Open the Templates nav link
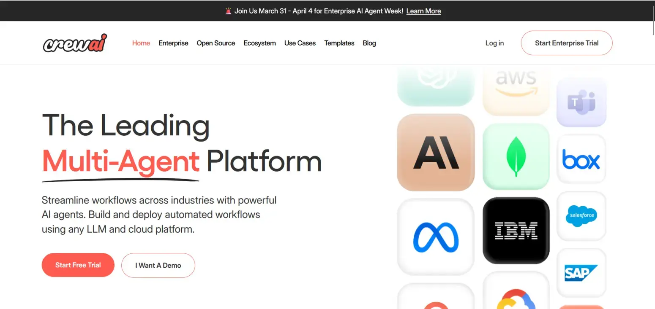655x309 pixels. click(339, 43)
